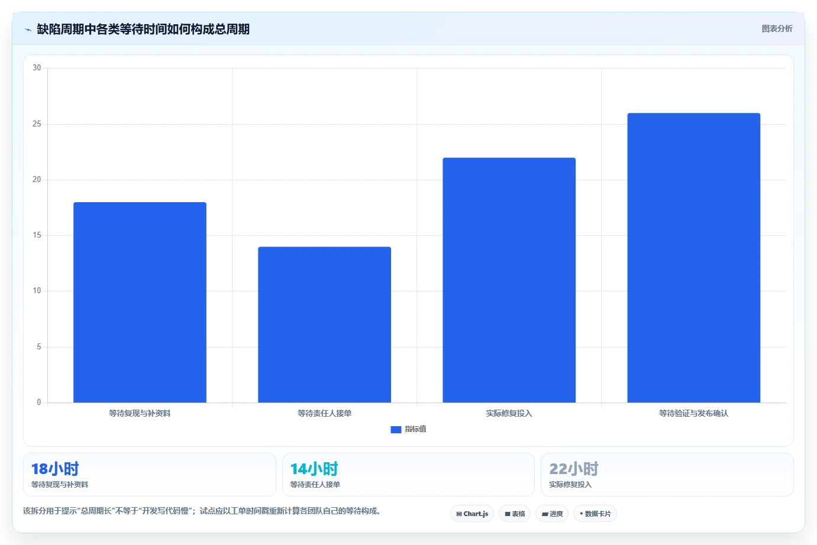Select the 表格 tag chip
Screen dimensions: 817x545
pyautogui.click(x=515, y=514)
